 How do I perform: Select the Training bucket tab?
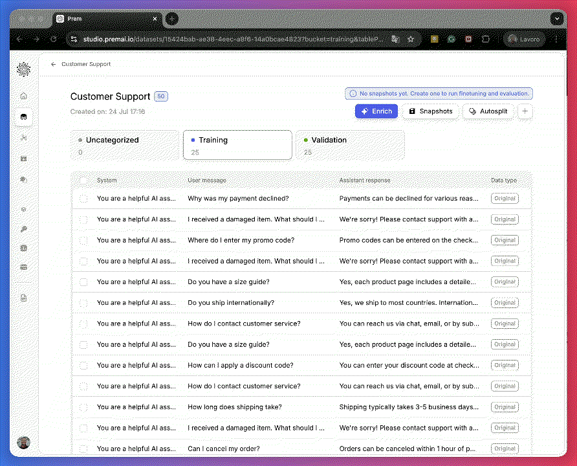pos(237,145)
